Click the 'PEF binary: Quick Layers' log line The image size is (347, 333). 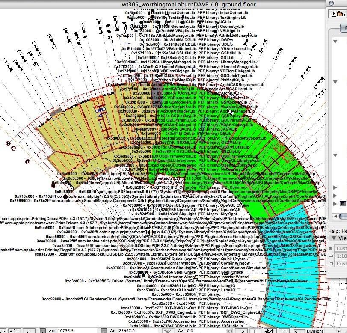point(222,259)
